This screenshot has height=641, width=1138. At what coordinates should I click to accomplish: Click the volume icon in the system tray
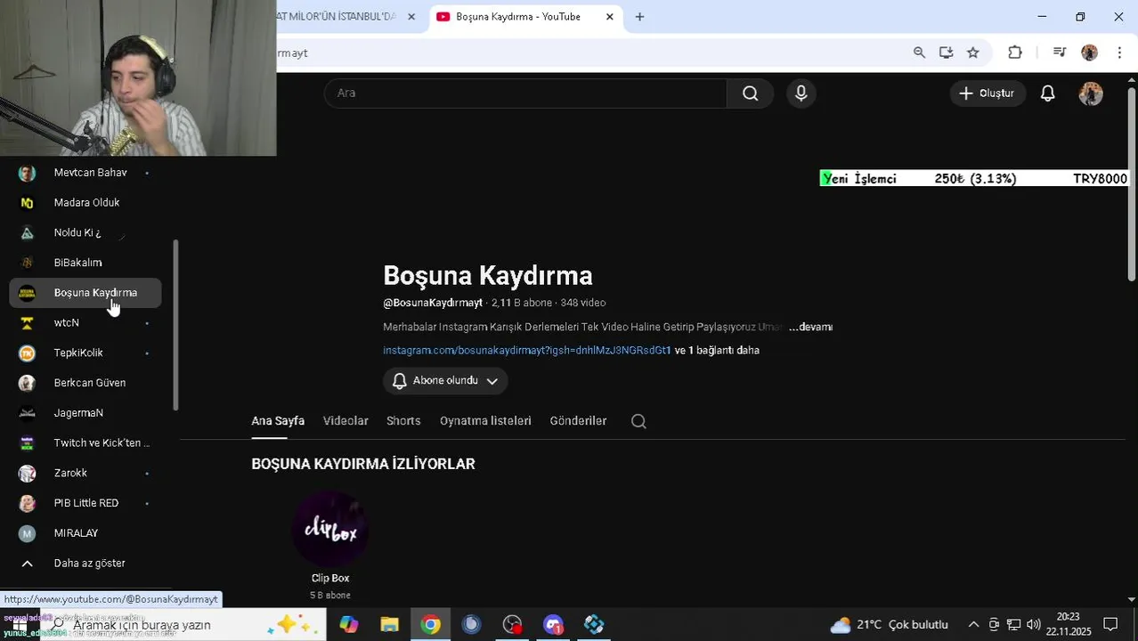point(1034,624)
